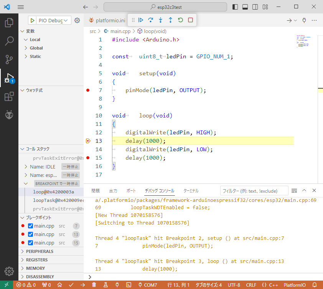Click the debug console filter field
Viewport: 323px width, 289px height.
[254, 191]
